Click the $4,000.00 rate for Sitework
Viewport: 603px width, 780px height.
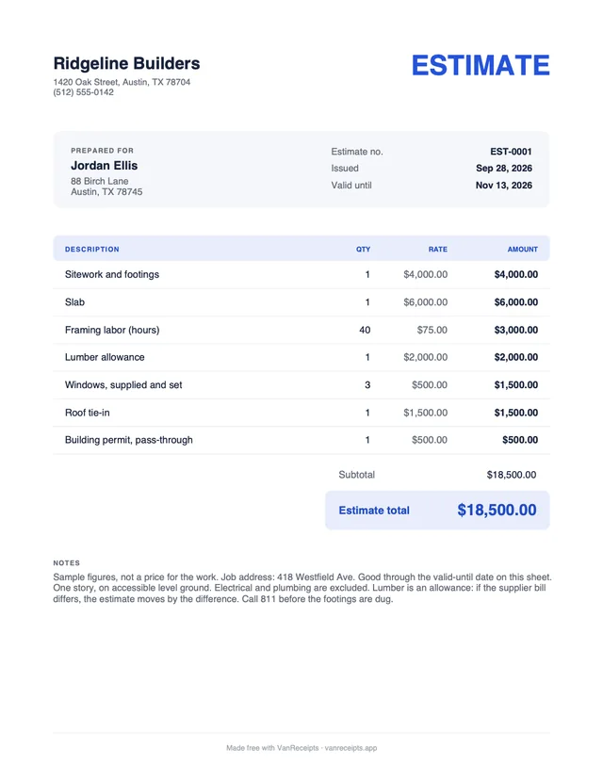[x=425, y=274]
